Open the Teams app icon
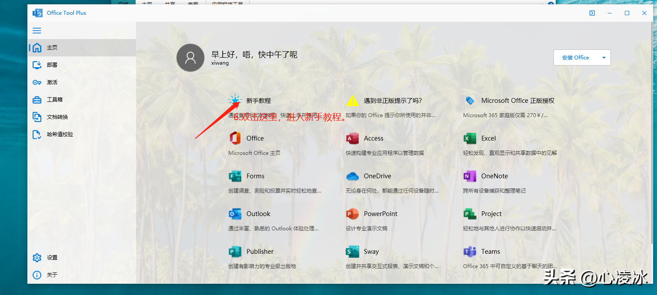Image resolution: width=657 pixels, height=295 pixels. [470, 252]
